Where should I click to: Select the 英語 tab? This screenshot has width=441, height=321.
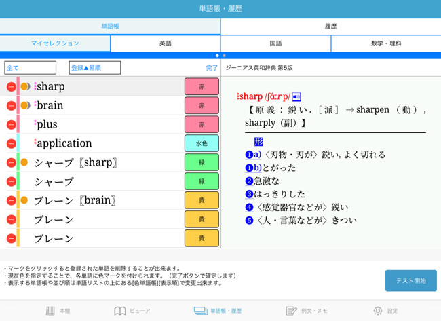point(166,43)
